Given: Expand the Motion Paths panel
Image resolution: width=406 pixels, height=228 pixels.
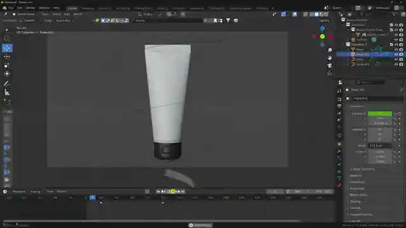Looking at the screenshot, I should (x=358, y=195).
